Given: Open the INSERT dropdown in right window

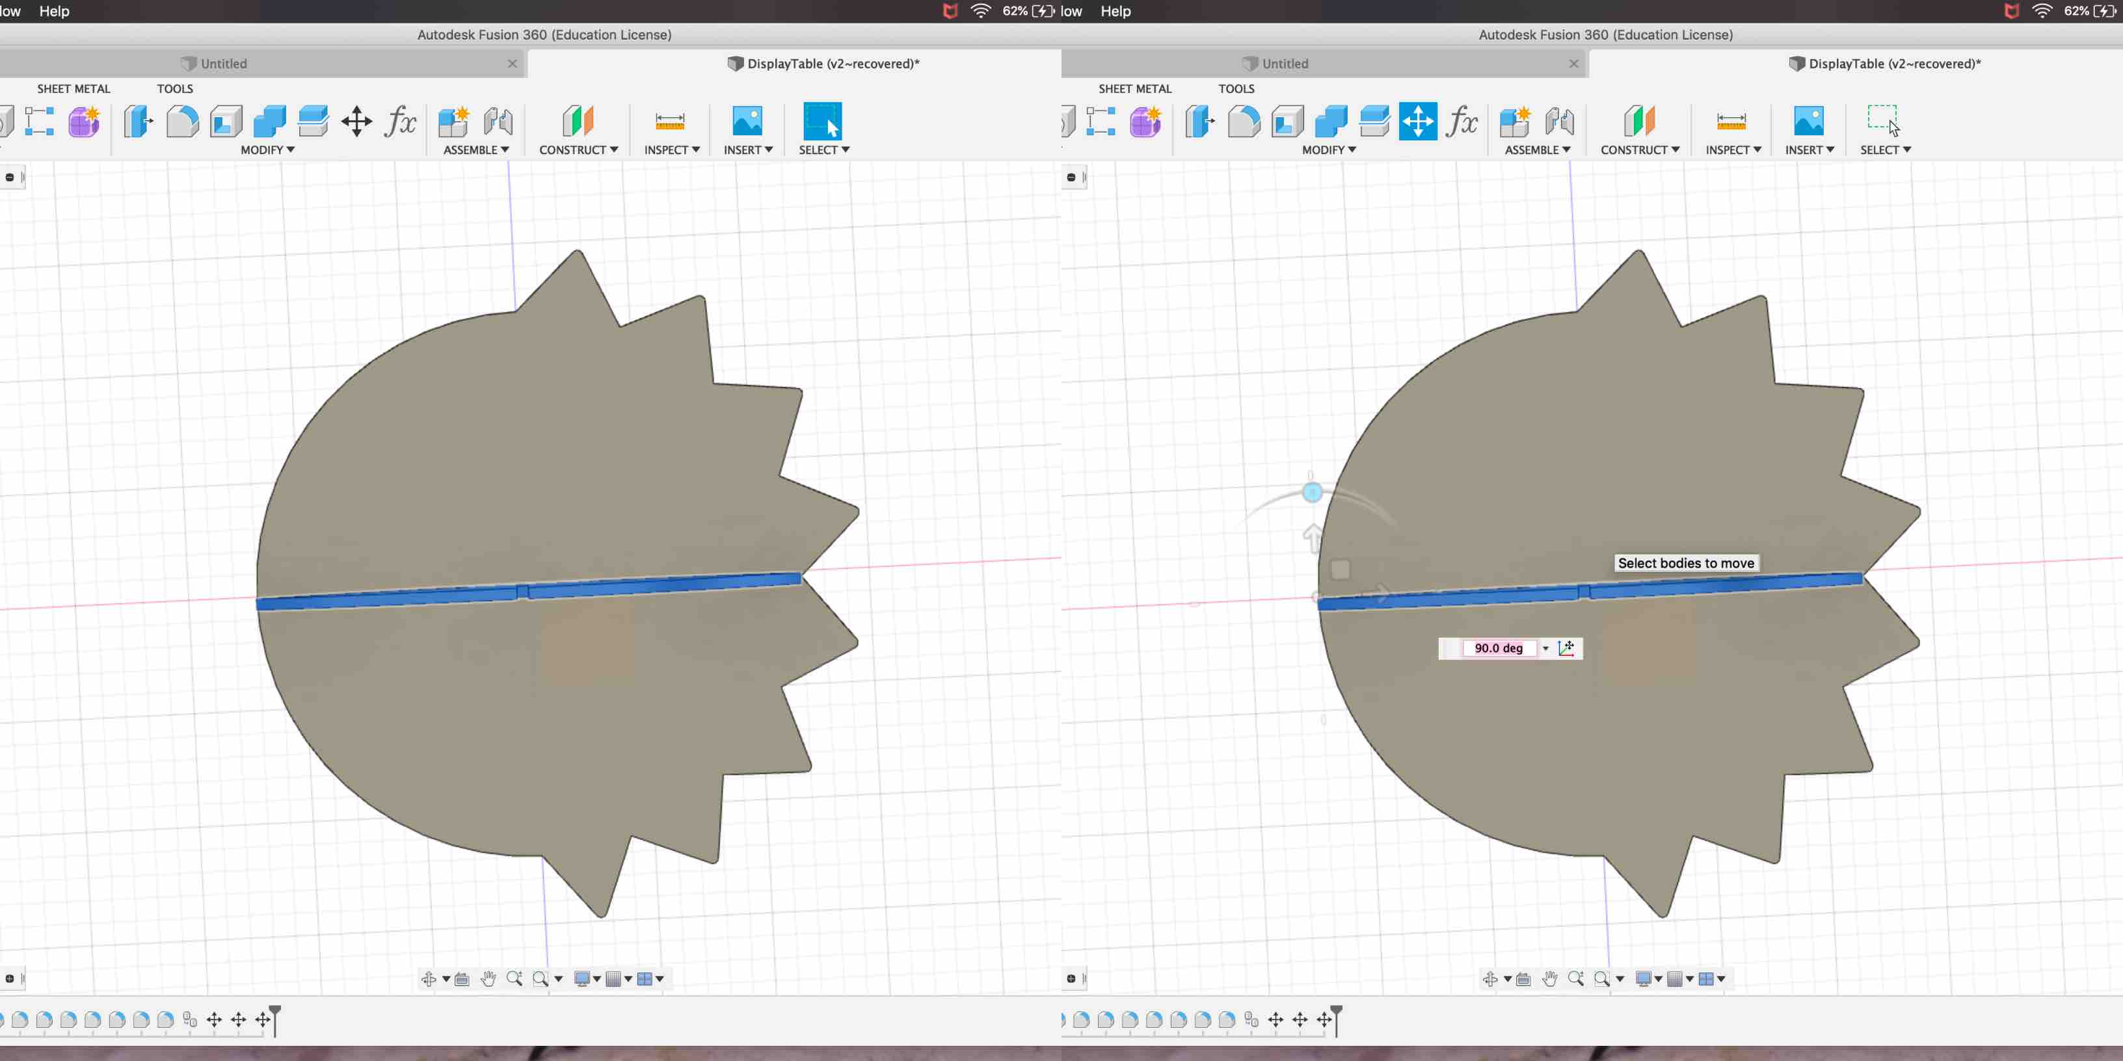Looking at the screenshot, I should point(1810,149).
